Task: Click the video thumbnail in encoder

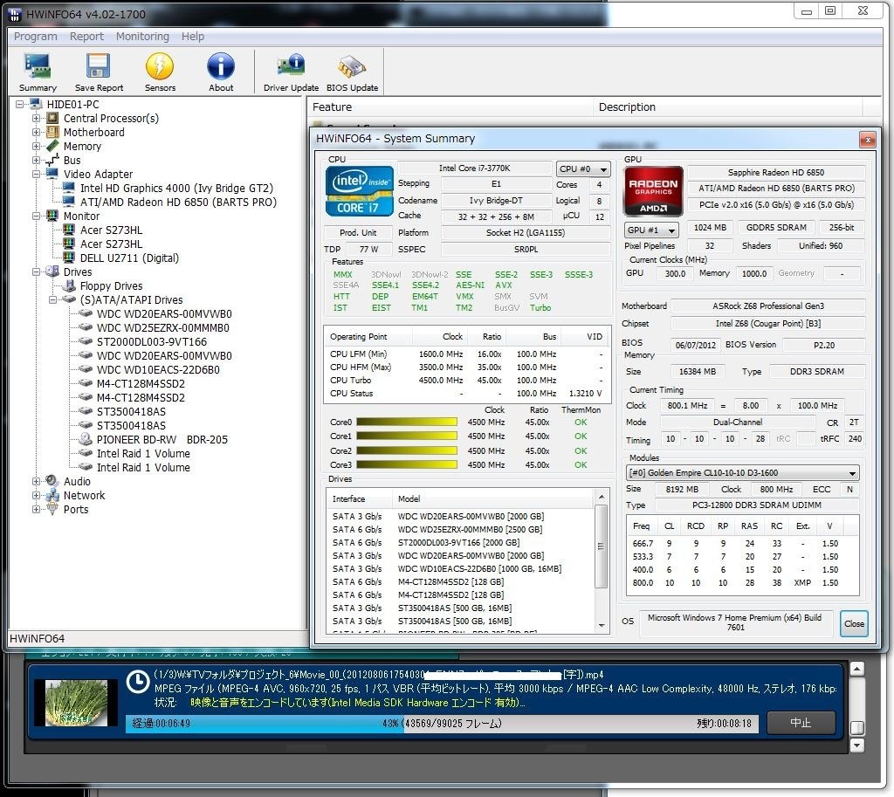Action: pyautogui.click(x=76, y=703)
